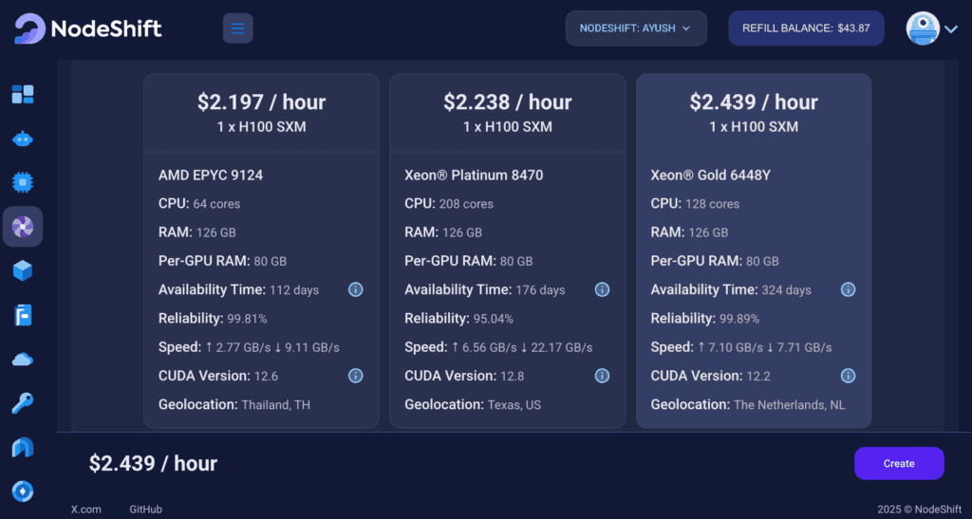Click the Thailand, TH geolocation
The width and height of the screenshot is (972, 519).
[x=276, y=405]
